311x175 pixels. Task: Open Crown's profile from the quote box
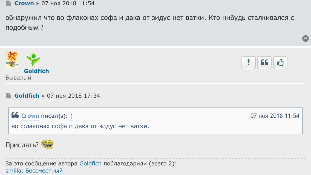(30, 116)
